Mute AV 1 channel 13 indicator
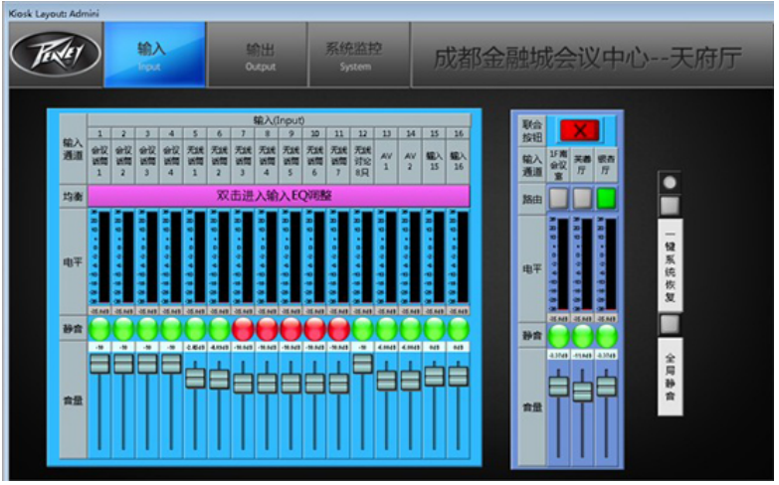 pyautogui.click(x=386, y=328)
